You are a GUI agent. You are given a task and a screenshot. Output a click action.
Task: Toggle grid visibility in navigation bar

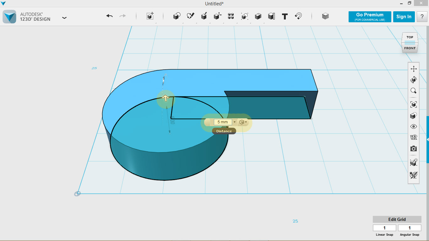pos(414,137)
